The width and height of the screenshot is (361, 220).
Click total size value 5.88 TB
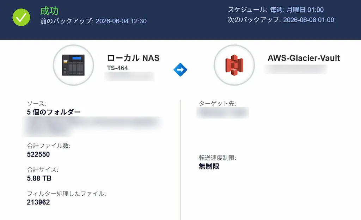[39, 178]
